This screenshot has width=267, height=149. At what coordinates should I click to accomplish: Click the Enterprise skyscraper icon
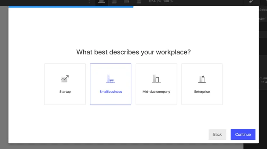pyautogui.click(x=202, y=79)
